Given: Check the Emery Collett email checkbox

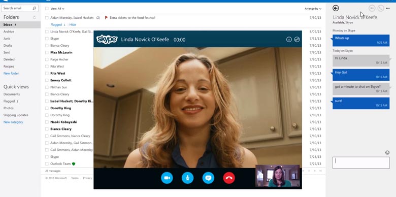Looking at the screenshot, I should click(47, 80).
